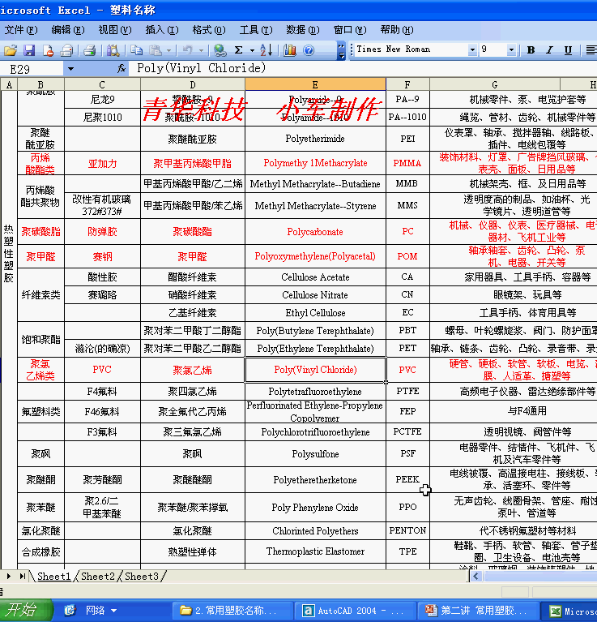The image size is (597, 622).
Task: Select the Polycarbonate cell
Action: (315, 232)
